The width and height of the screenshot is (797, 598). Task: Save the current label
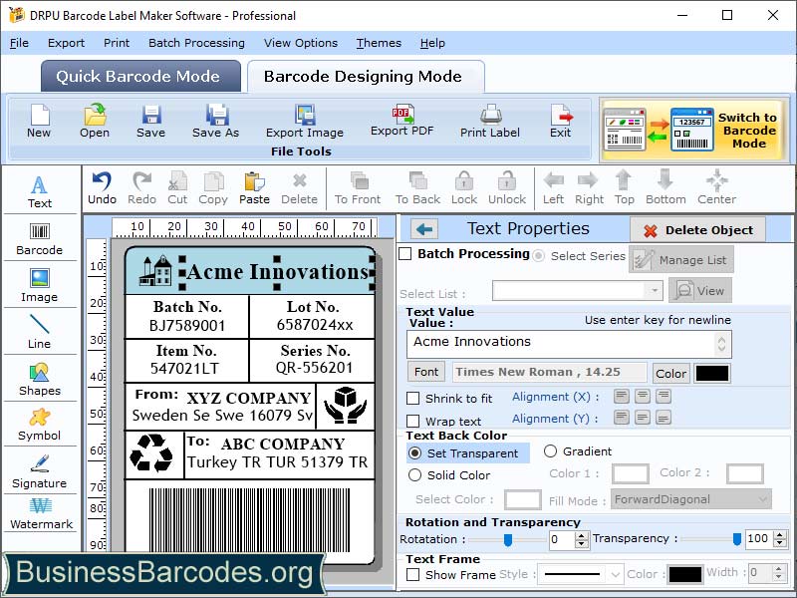151,121
